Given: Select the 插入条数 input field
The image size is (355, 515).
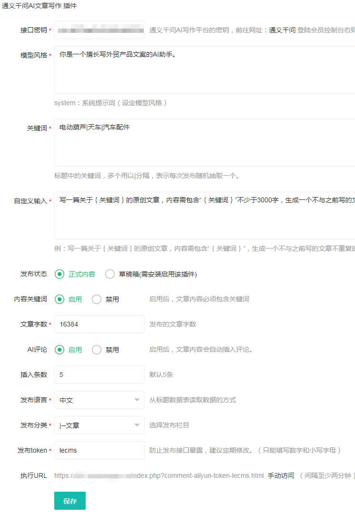Looking at the screenshot, I should tap(99, 375).
